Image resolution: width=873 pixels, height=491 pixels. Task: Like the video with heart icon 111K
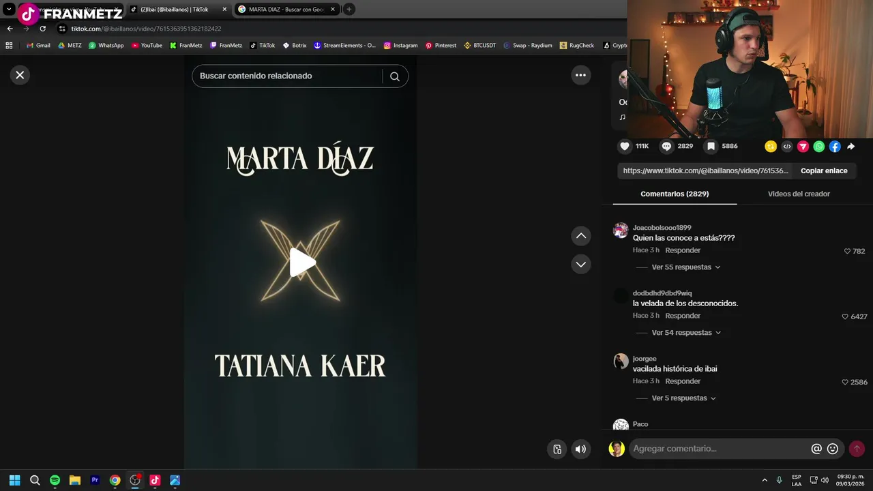pos(625,146)
